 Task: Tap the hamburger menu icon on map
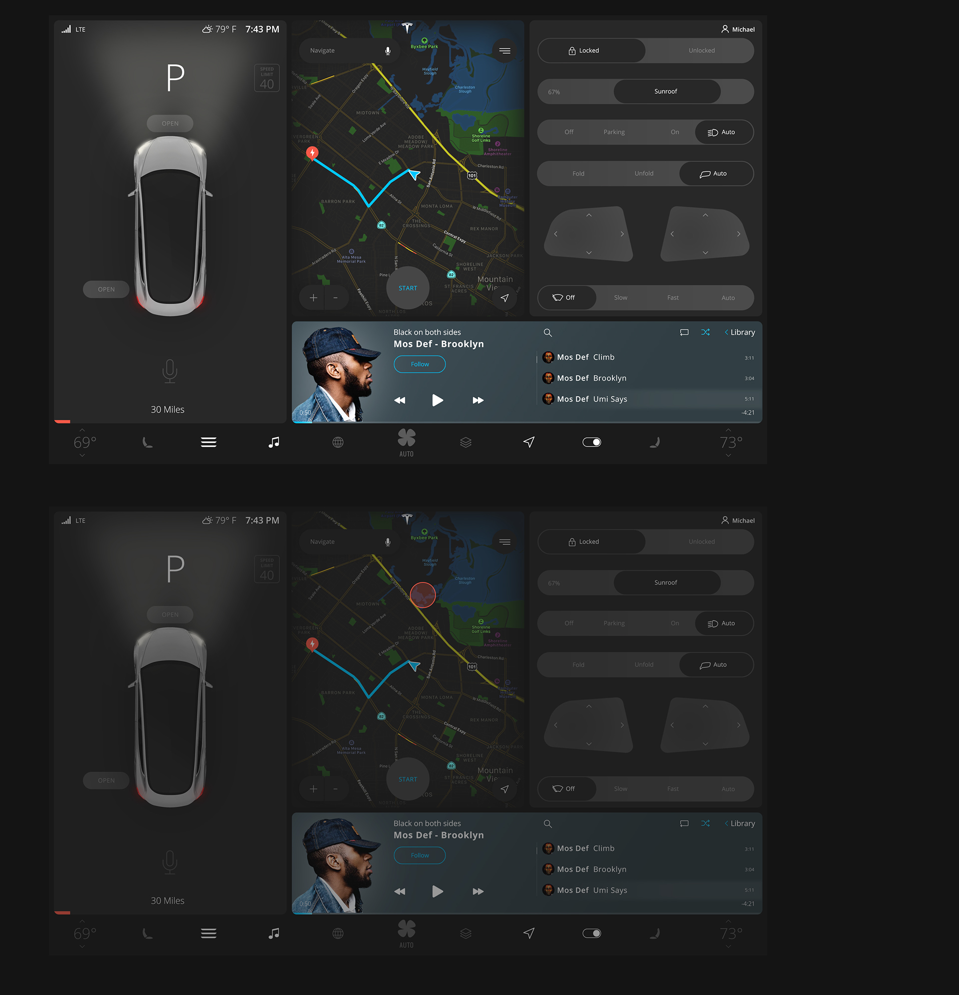pos(505,50)
